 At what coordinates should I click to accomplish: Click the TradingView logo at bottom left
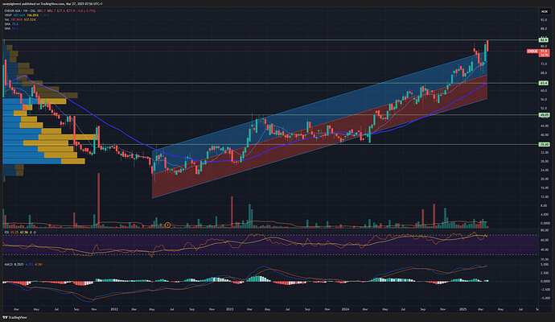(x=14, y=317)
